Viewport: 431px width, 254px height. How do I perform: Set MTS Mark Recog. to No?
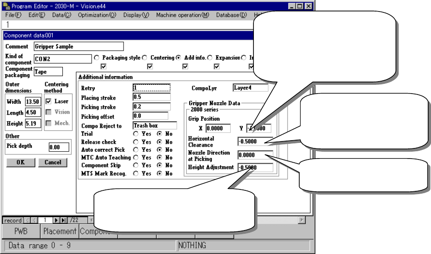(160, 173)
